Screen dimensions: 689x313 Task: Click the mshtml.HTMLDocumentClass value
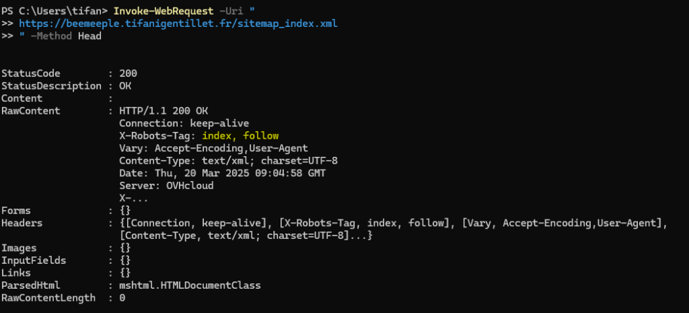pyautogui.click(x=190, y=285)
